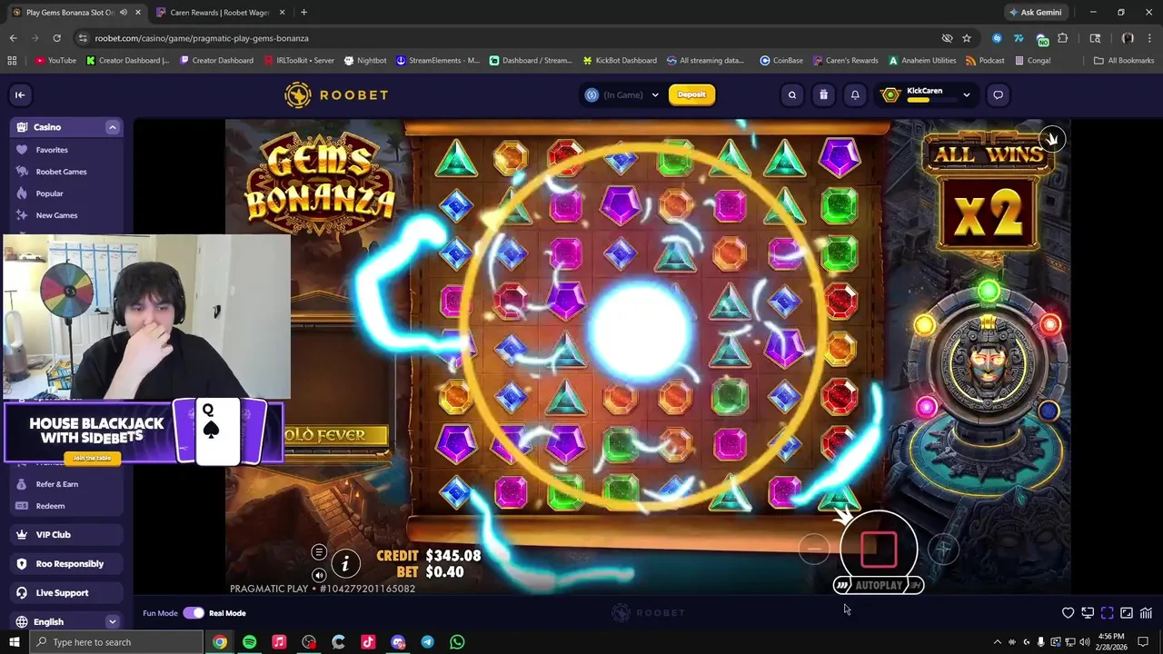This screenshot has width=1163, height=654.
Task: Collapse the Casino sidebar section
Action: (113, 127)
